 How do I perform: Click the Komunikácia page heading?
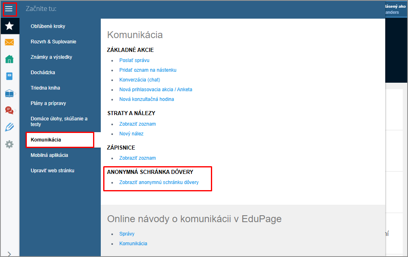[x=135, y=35]
